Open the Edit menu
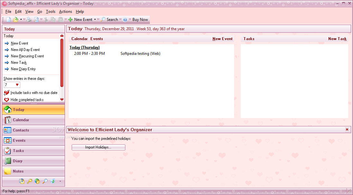This screenshot has height=195, width=353. 18,12
